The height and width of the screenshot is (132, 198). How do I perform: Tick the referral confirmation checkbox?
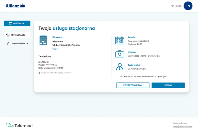117,76
